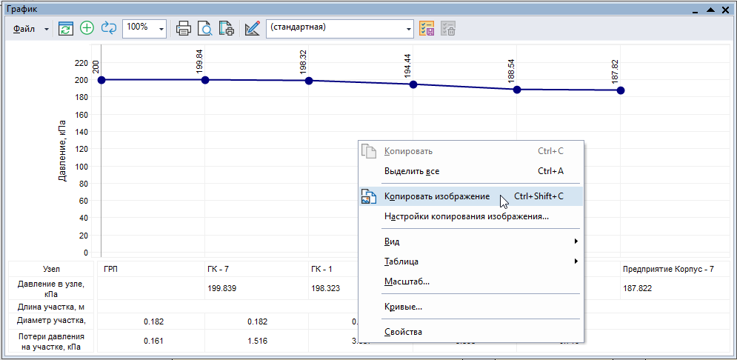The width and height of the screenshot is (737, 360).
Task: Open print preview with magnifier page icon
Action: [205, 28]
